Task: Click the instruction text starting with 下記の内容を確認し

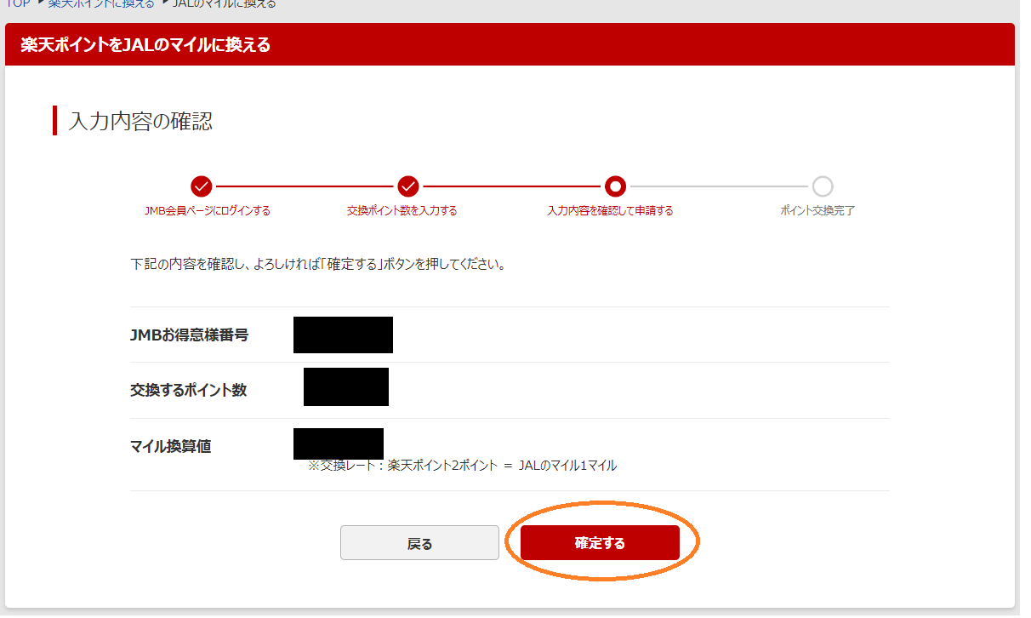Action: coord(318,265)
